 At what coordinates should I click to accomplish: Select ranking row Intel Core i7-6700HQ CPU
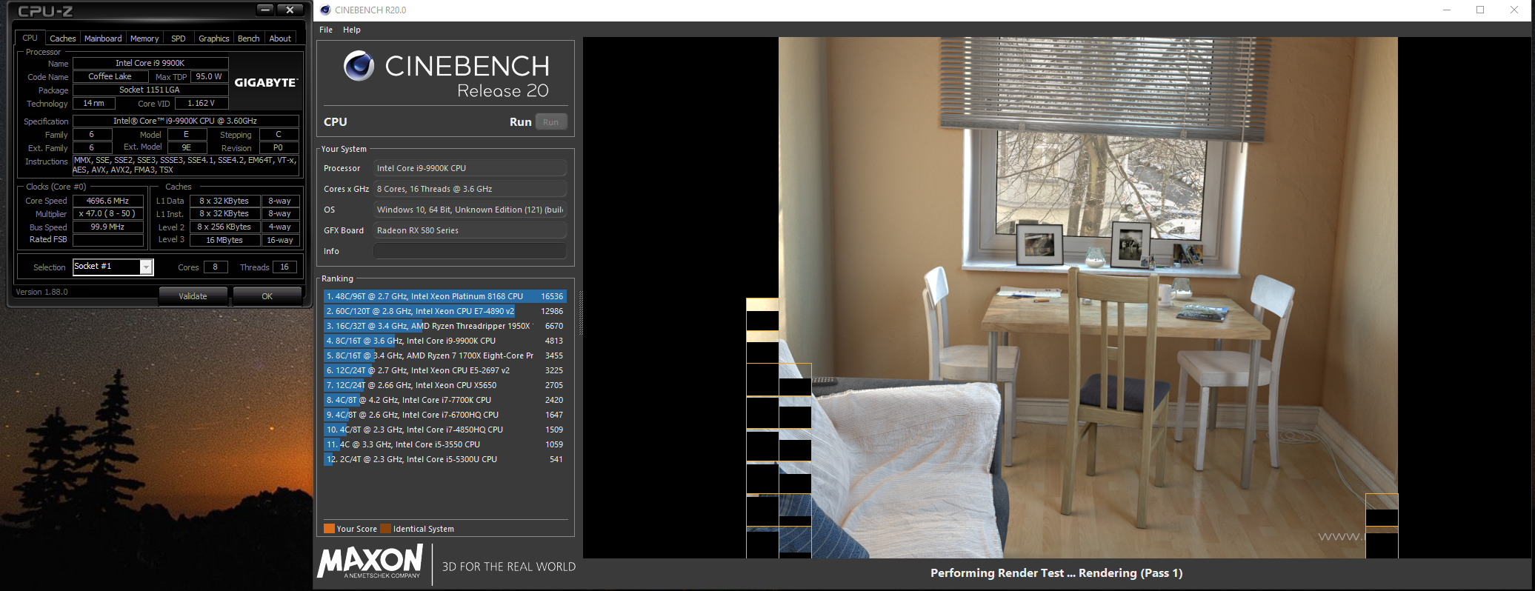(x=445, y=415)
